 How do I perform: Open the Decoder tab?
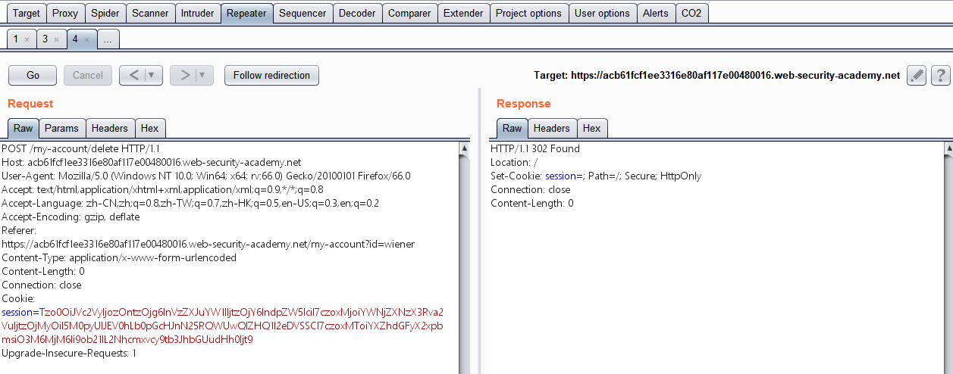click(x=357, y=13)
